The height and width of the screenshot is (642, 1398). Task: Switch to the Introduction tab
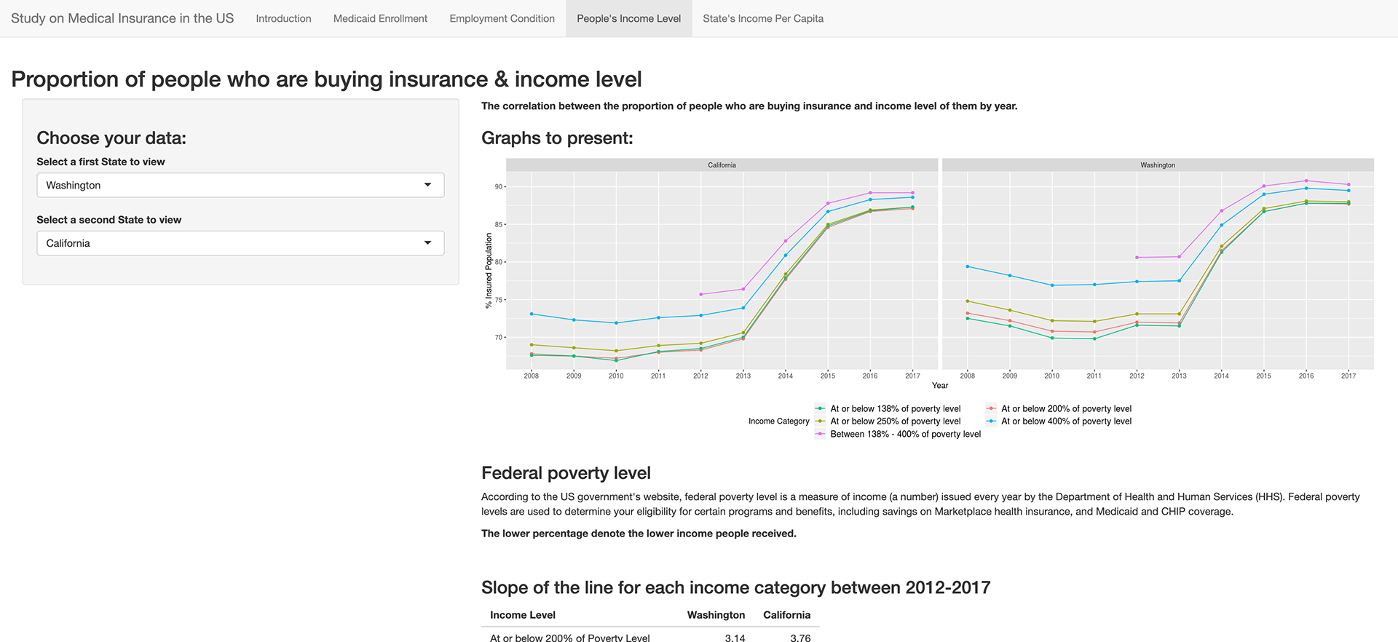click(x=283, y=19)
